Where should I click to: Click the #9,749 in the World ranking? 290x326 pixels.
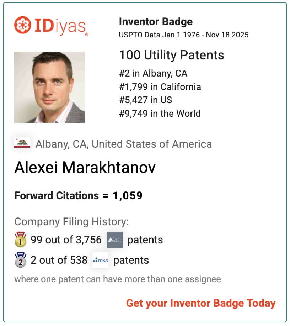(x=160, y=114)
